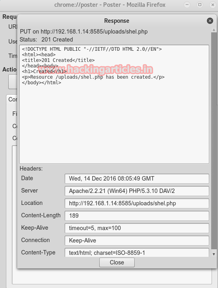Click the 'Keep-Alive' header label

[x=34, y=228]
